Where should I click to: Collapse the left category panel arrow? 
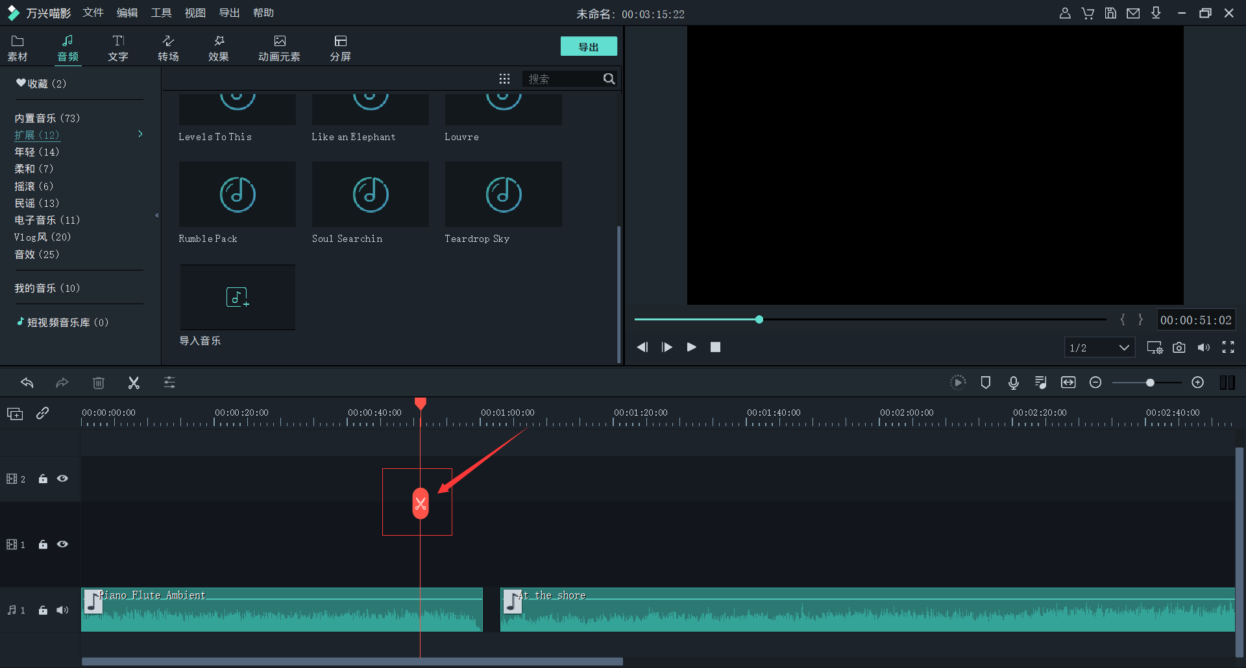[156, 215]
